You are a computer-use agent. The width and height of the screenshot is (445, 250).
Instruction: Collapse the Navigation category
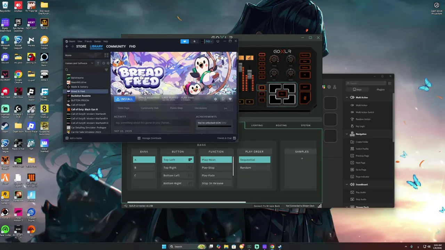click(x=347, y=134)
